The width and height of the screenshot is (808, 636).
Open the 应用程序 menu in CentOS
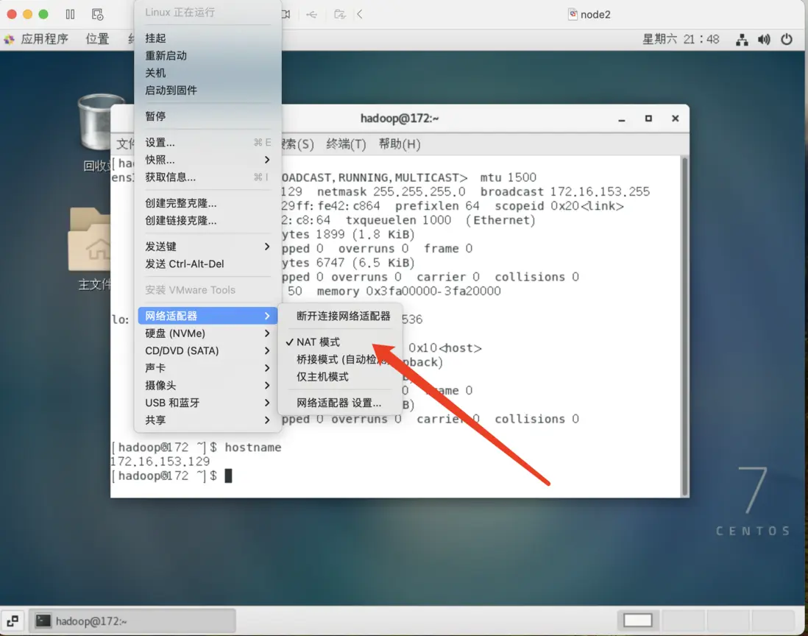44,39
